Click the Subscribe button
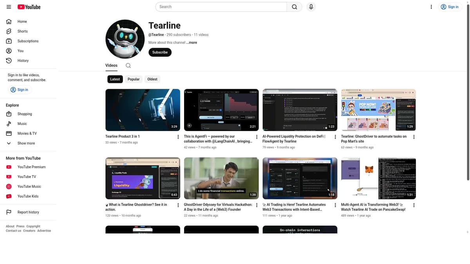Screen dimensions: 470x264 (x=160, y=52)
